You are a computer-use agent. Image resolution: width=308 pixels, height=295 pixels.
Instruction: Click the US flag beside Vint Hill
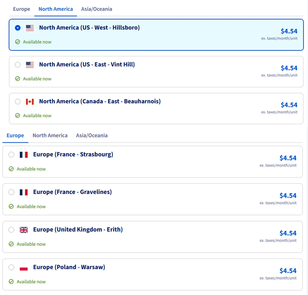(30, 65)
